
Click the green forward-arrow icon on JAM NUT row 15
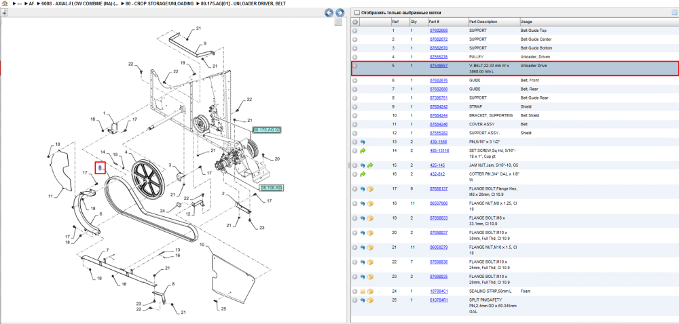click(370, 165)
